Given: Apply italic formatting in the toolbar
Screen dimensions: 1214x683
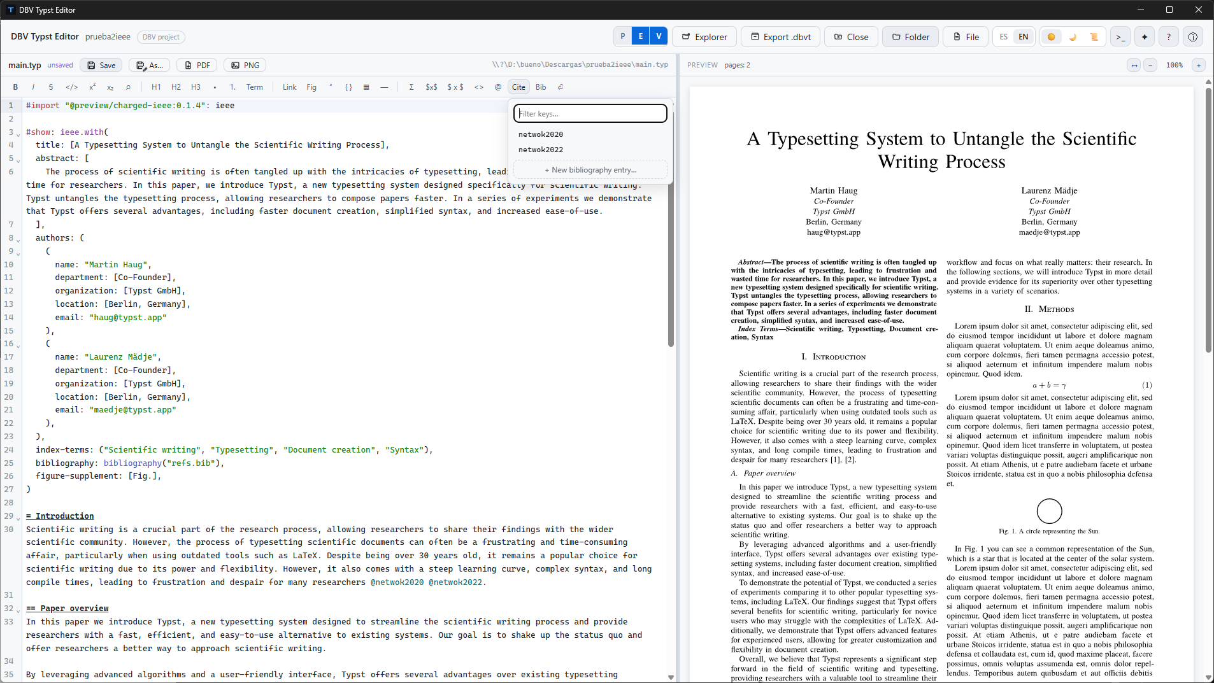Looking at the screenshot, I should tap(33, 87).
